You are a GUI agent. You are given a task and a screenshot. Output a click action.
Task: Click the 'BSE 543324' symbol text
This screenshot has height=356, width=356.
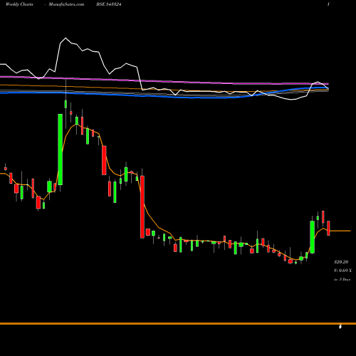[x=109, y=4]
